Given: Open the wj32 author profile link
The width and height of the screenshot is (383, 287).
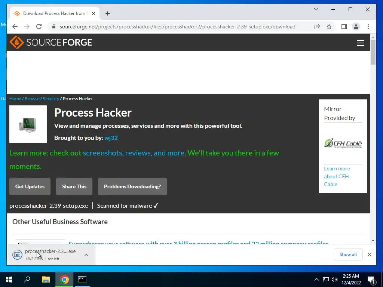Looking at the screenshot, I should [x=111, y=138].
